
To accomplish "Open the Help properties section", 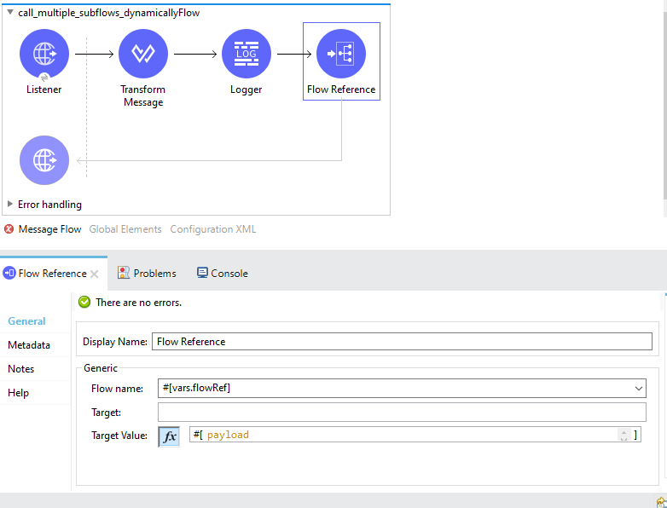I will pyautogui.click(x=18, y=392).
